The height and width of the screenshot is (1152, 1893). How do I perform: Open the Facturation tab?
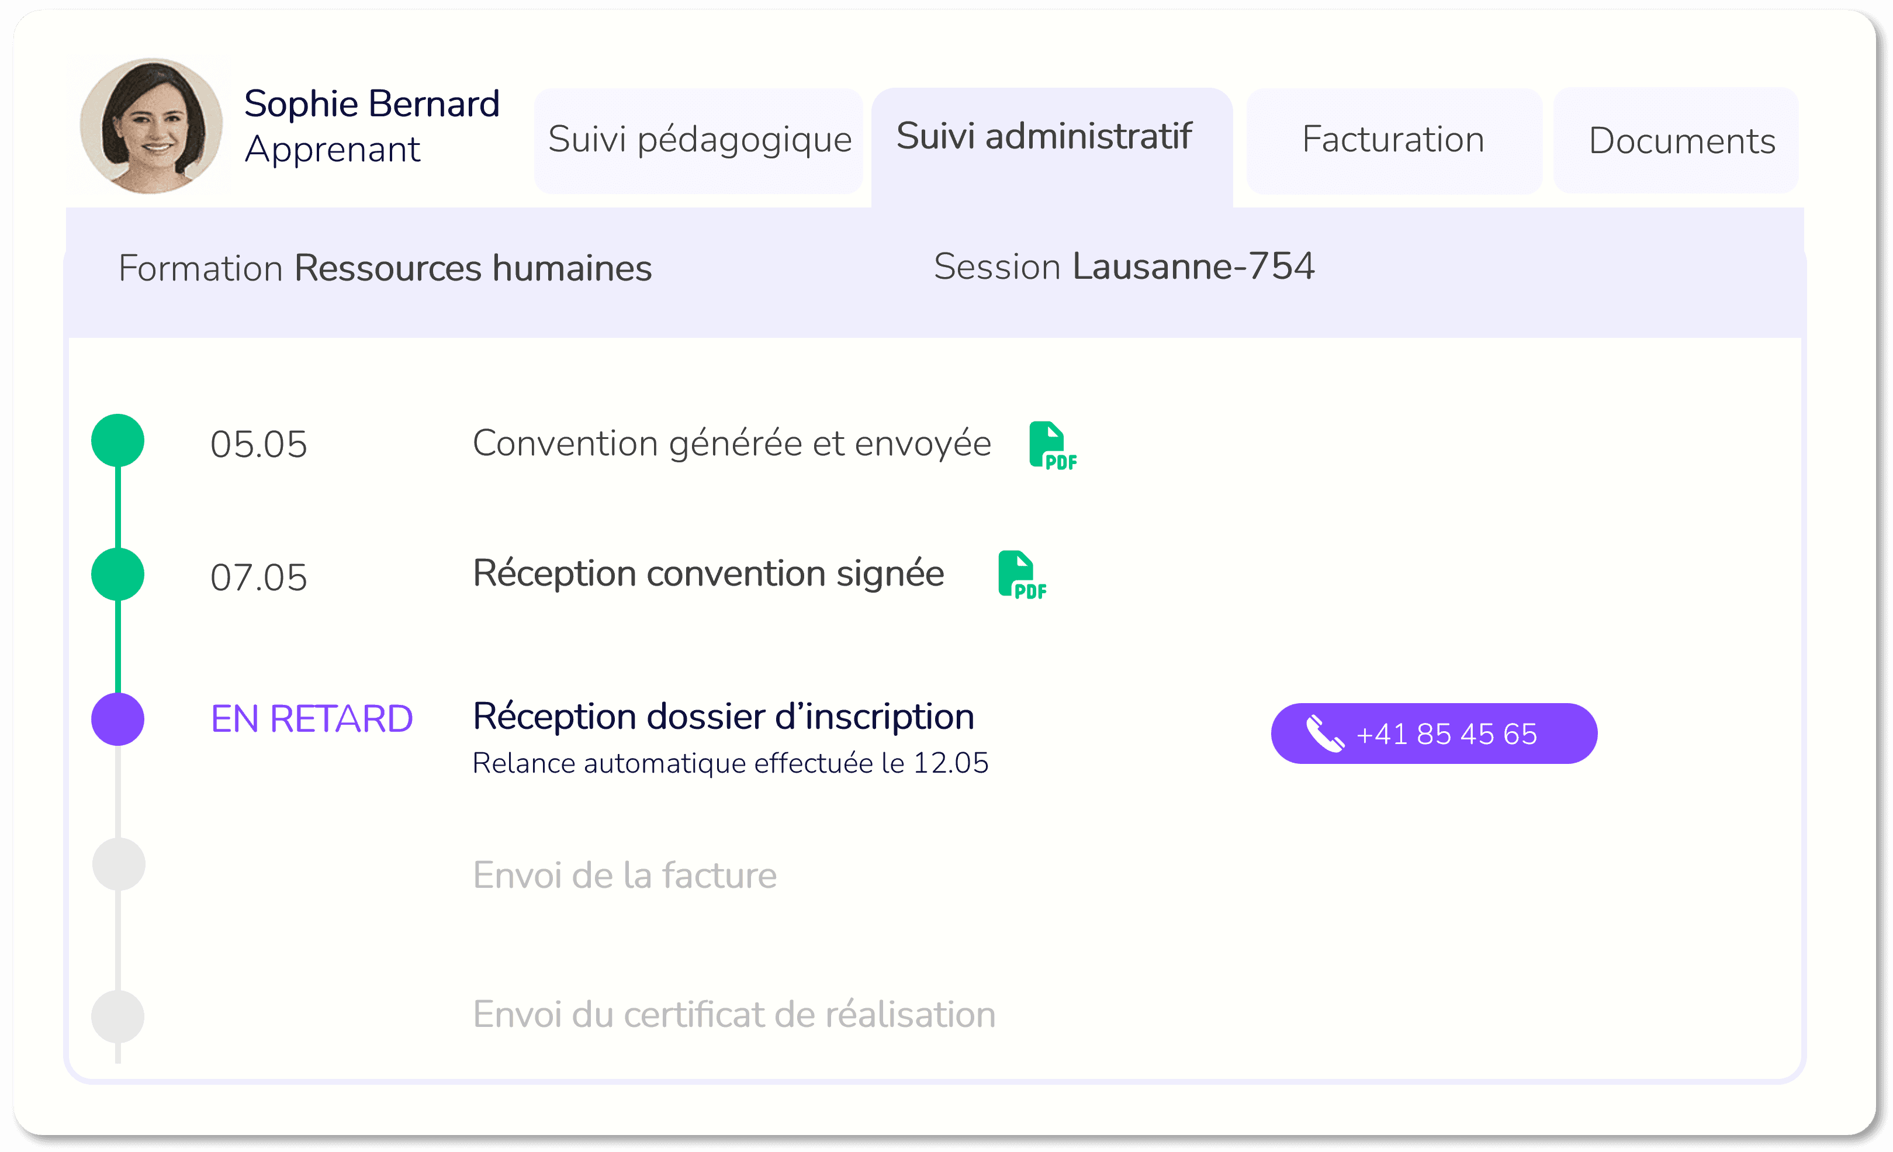click(x=1393, y=141)
